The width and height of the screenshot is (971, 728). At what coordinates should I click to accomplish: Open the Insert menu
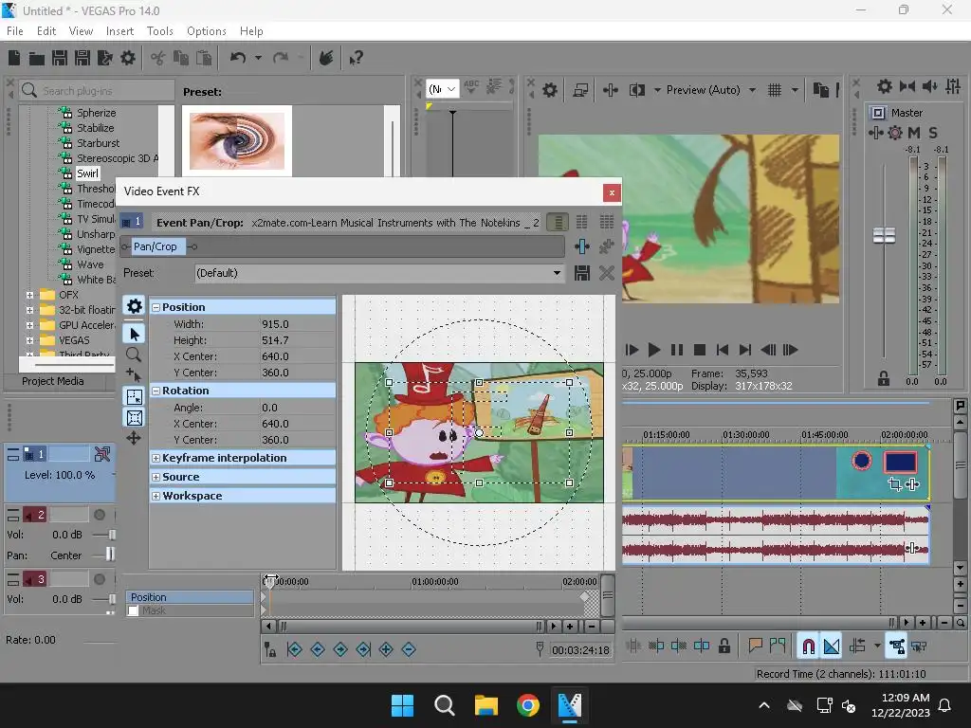119,31
